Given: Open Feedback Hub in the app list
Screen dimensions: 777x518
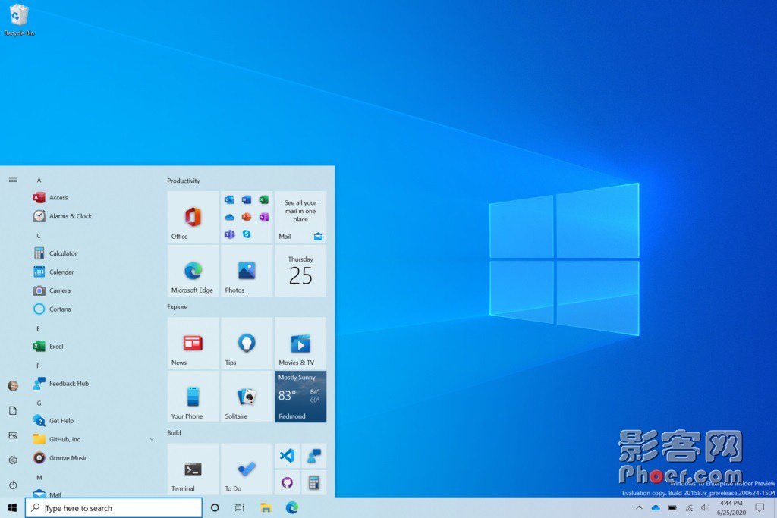Looking at the screenshot, I should point(94,383).
